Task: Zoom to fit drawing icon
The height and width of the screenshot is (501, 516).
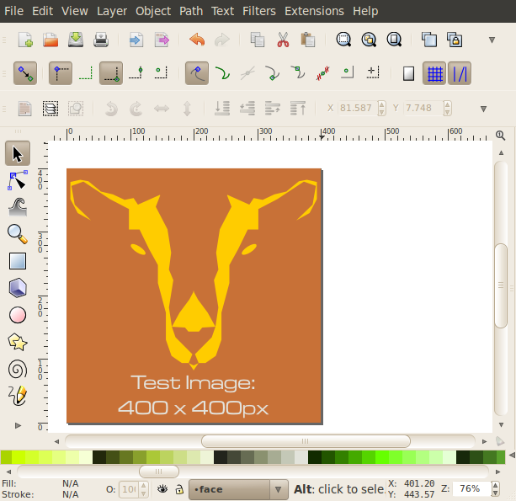Action: (x=369, y=40)
